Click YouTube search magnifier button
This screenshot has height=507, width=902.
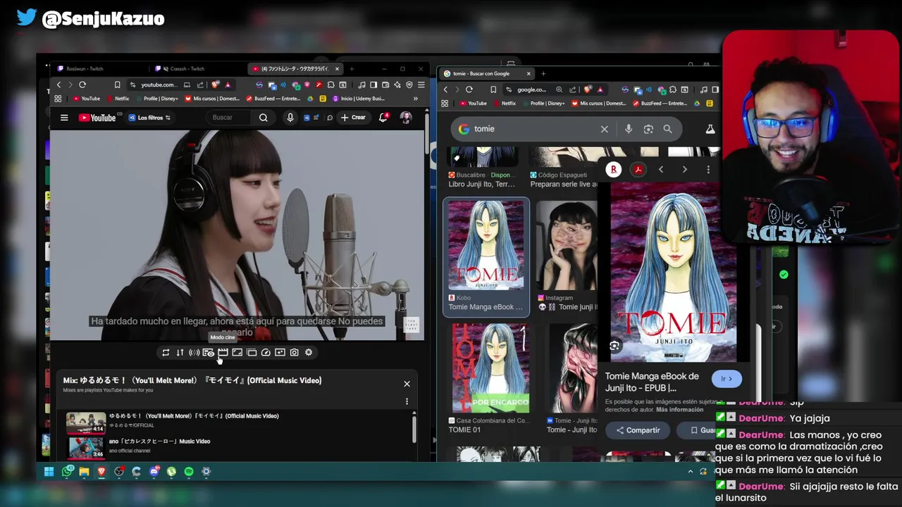(263, 118)
